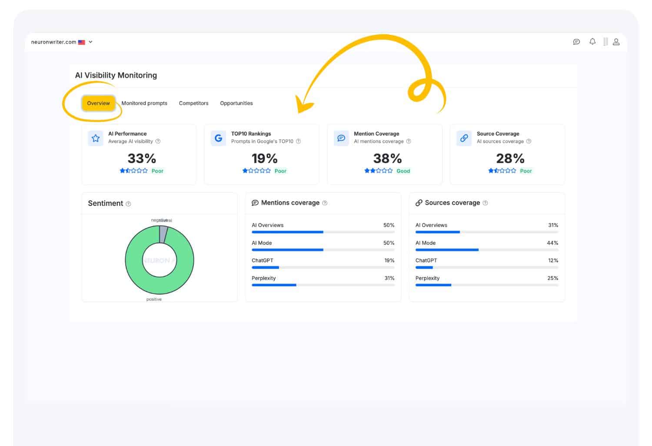Click the AI Performance star icon
Image resolution: width=652 pixels, height=446 pixels.
(95, 138)
